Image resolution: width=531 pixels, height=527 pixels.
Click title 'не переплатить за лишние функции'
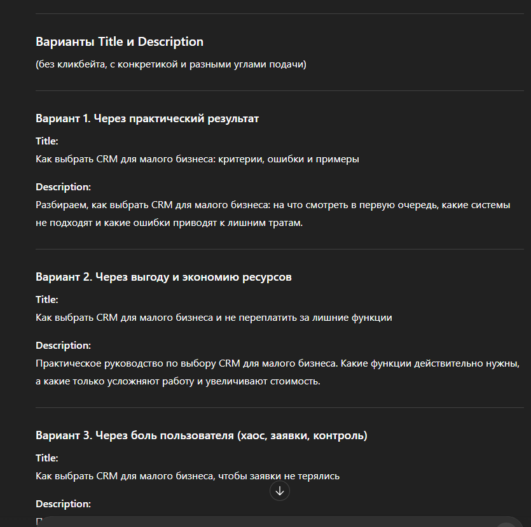(x=308, y=318)
